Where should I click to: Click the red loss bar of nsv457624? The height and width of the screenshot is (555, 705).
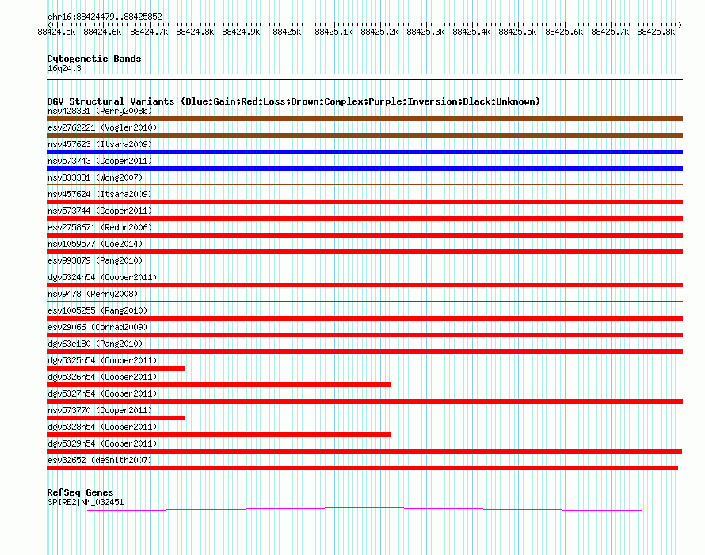click(x=364, y=202)
